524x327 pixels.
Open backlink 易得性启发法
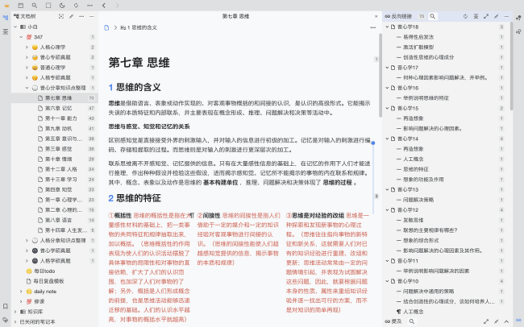click(418, 37)
